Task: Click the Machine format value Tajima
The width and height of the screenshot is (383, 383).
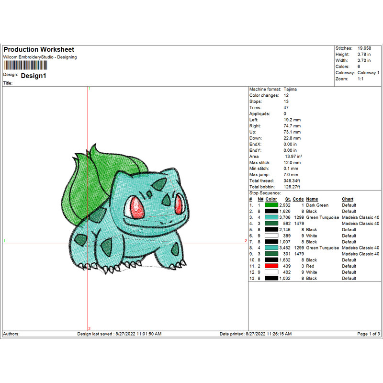Action: pos(291,89)
